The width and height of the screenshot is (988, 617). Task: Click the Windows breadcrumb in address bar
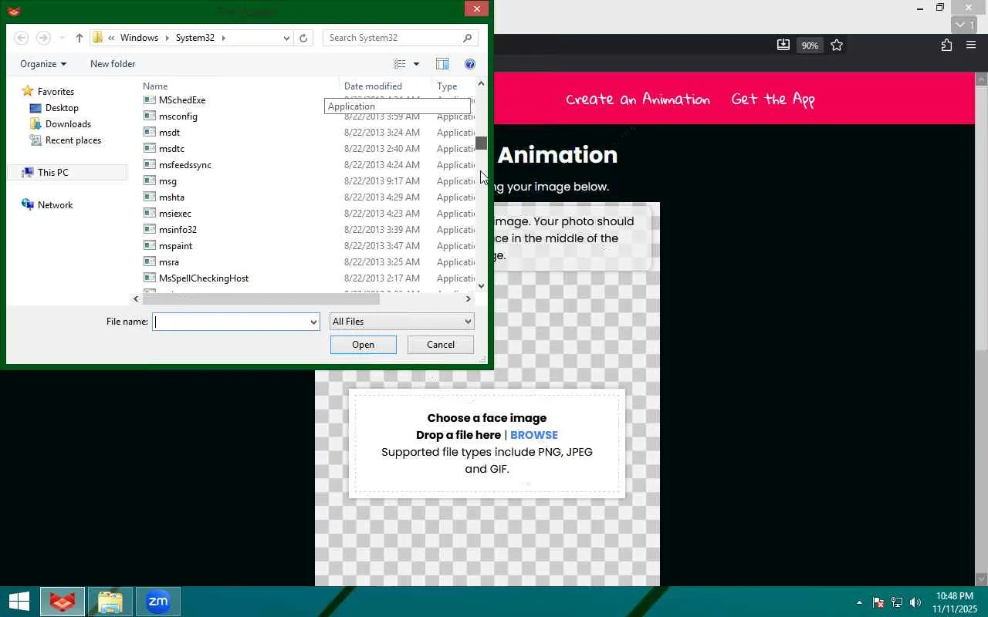(x=139, y=38)
